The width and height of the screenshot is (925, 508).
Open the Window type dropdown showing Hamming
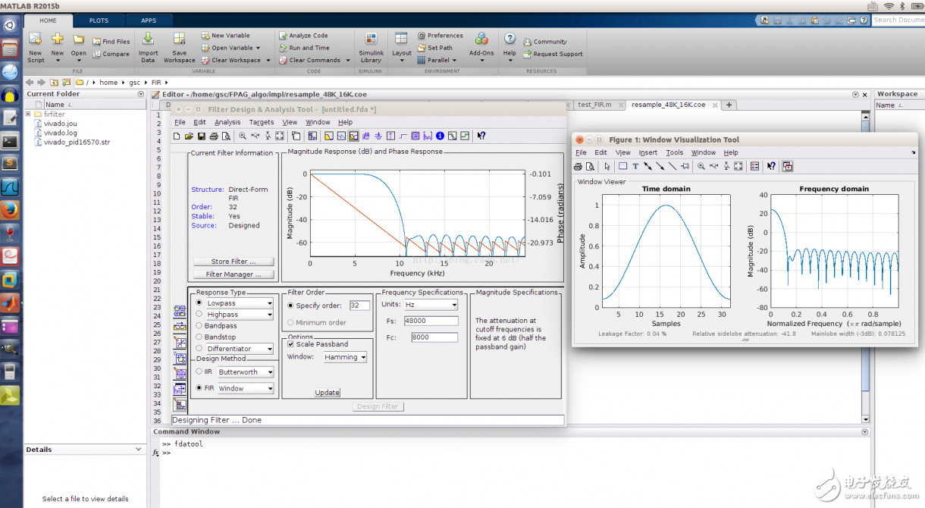[345, 357]
